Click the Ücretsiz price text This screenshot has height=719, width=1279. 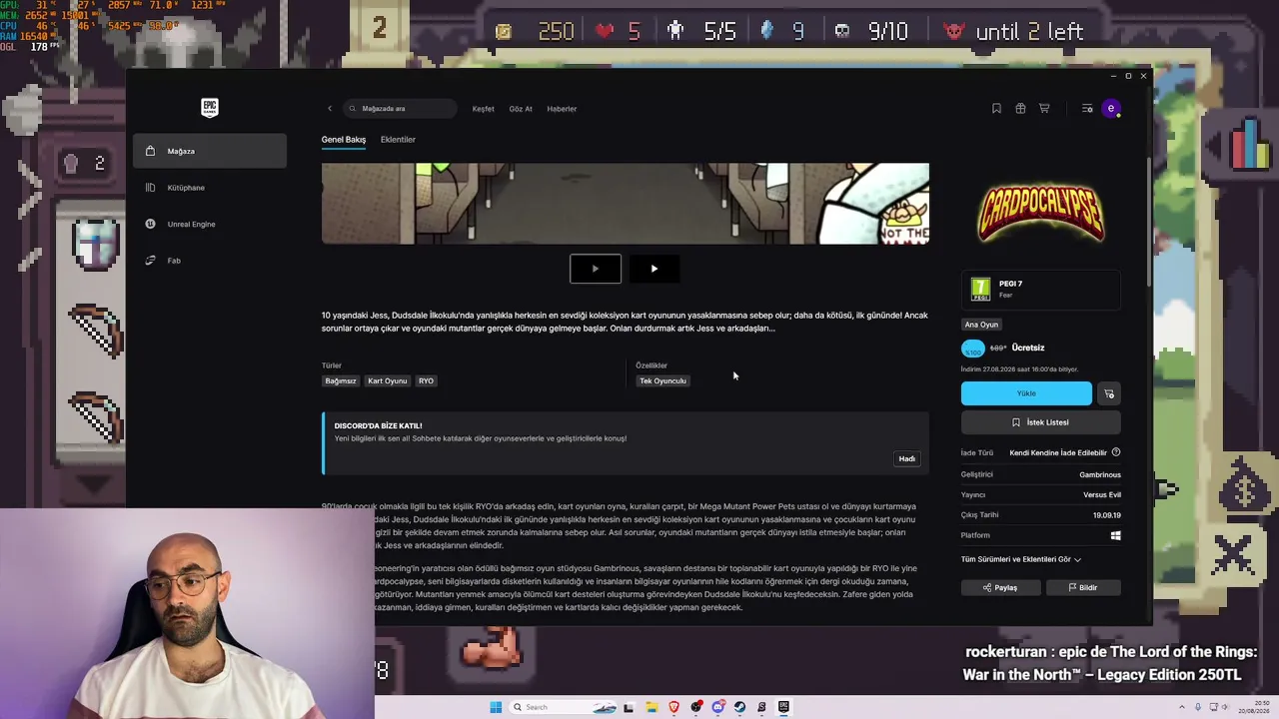pos(1028,348)
